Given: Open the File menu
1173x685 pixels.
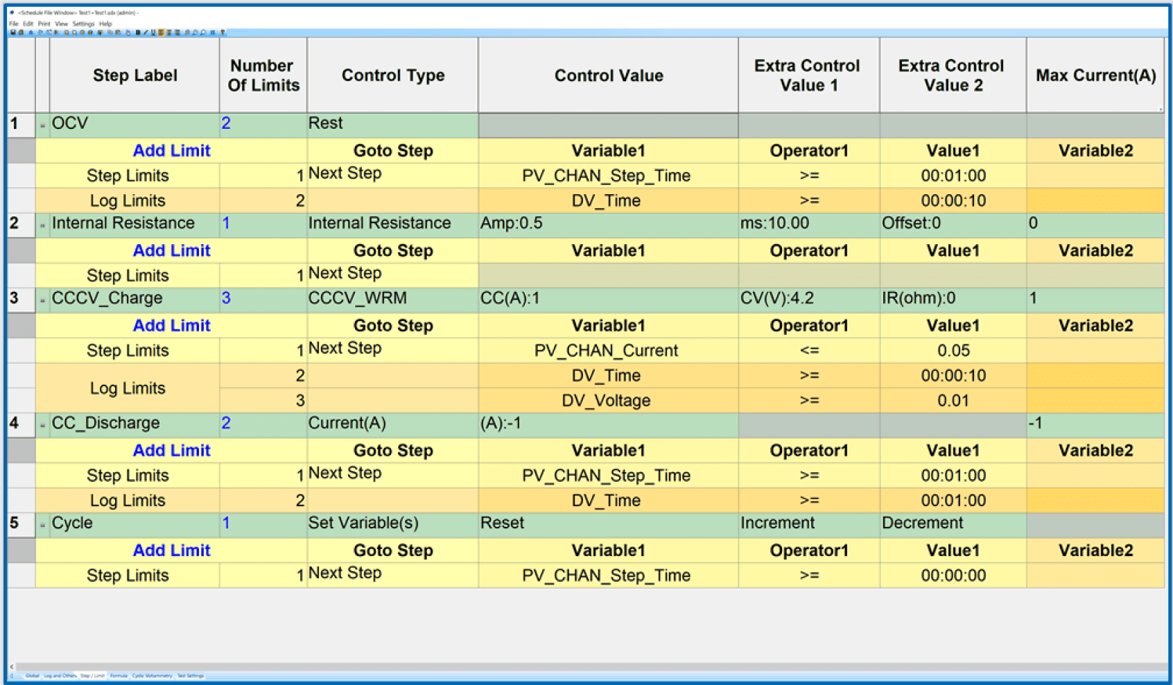Looking at the screenshot, I should (x=14, y=24).
